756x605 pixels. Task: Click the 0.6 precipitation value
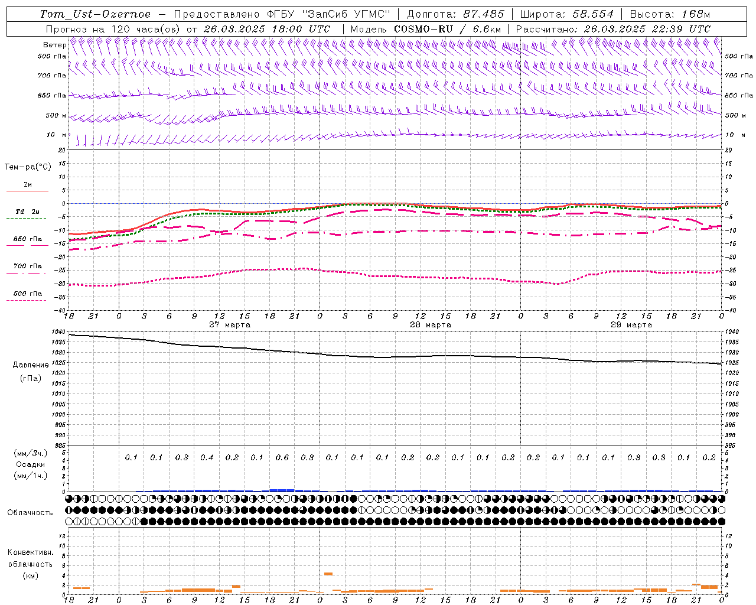pos(282,458)
